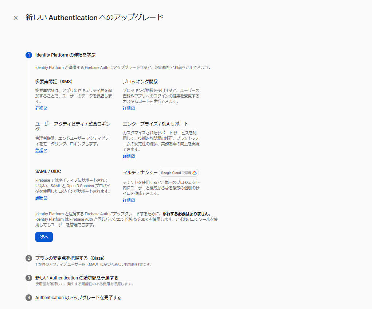
Task: Click the マルチテナンシー heading
Action: tap(140, 173)
